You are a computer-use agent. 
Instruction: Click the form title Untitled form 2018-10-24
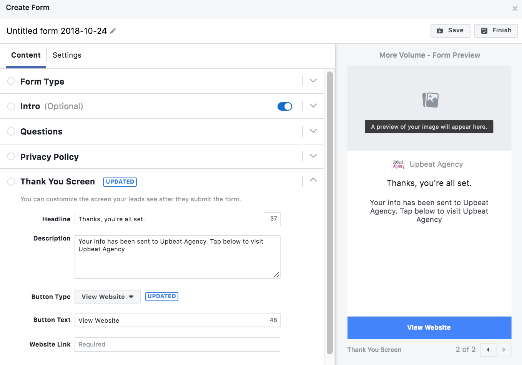57,31
